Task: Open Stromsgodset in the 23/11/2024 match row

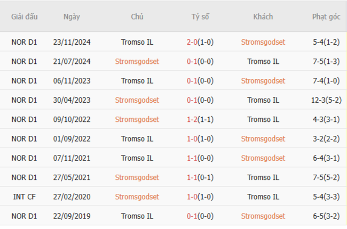Action: [x=263, y=42]
